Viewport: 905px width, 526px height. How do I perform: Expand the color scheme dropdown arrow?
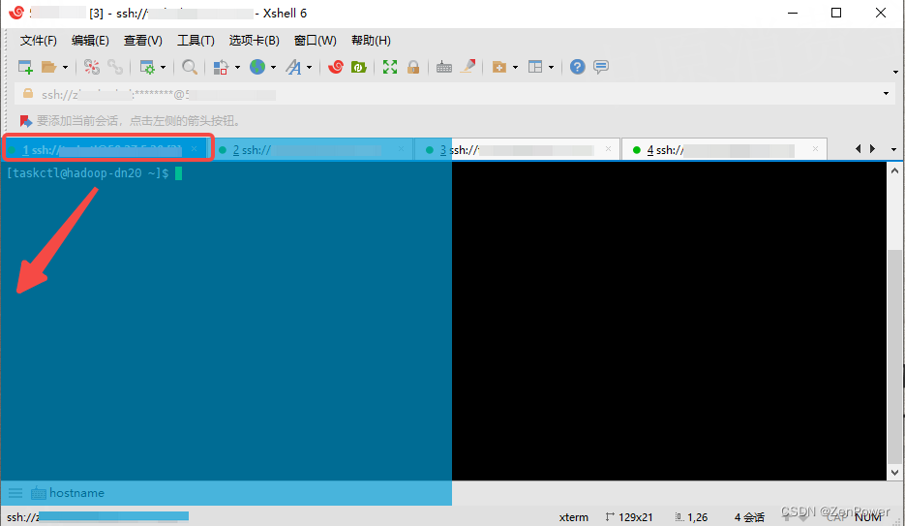pos(237,68)
